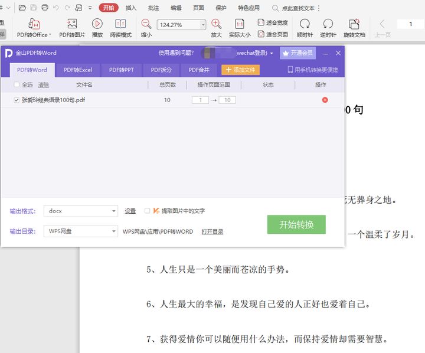Click the green 开始转换 button
Viewport: 425px width, 353px height.
[x=296, y=224]
